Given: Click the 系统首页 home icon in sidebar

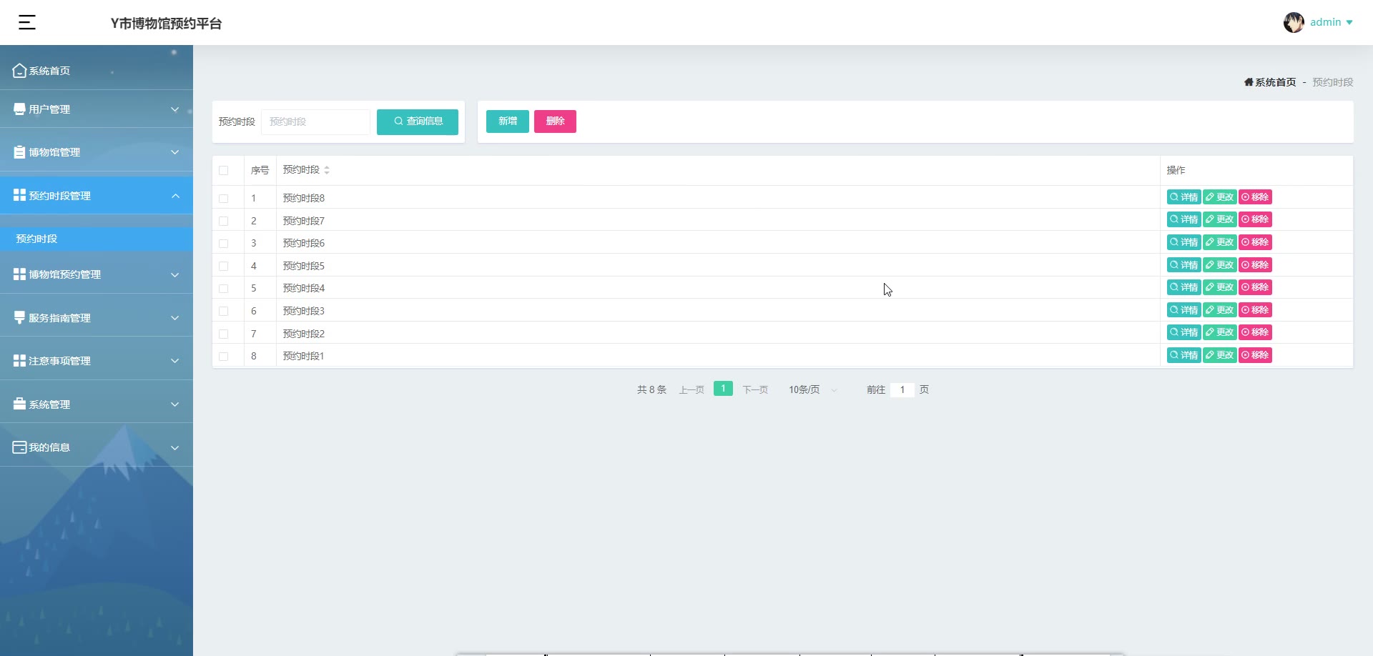Looking at the screenshot, I should [19, 70].
